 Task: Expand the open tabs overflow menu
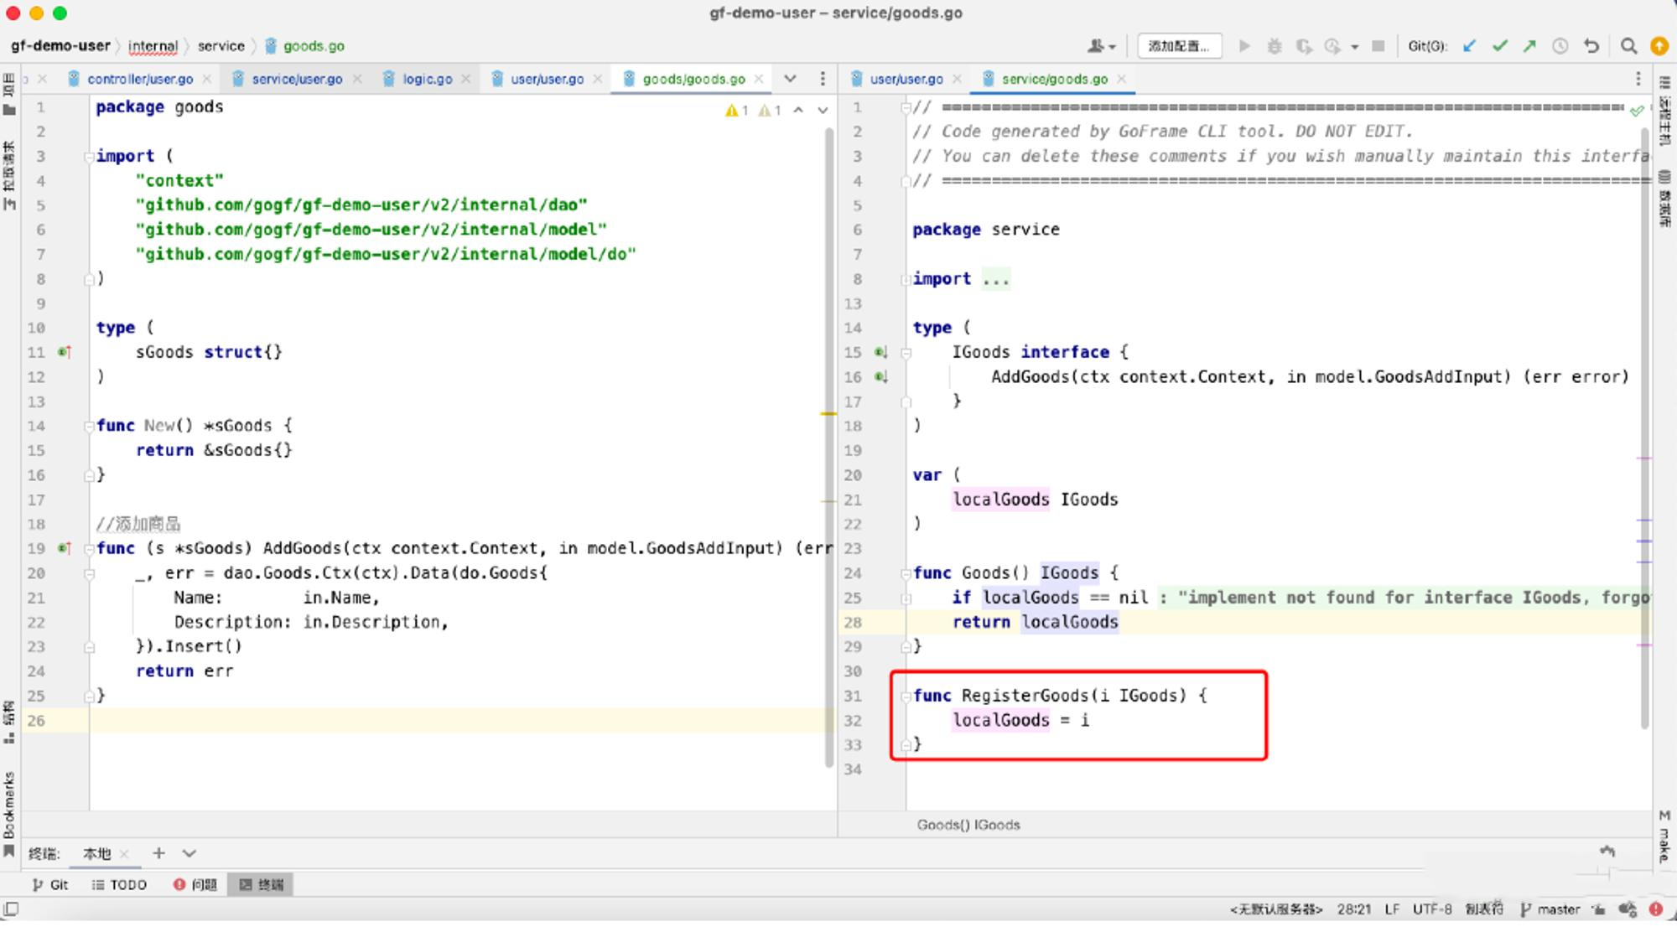790,79
